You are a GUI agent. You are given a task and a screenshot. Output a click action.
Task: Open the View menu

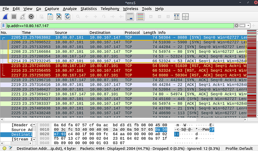28,9
